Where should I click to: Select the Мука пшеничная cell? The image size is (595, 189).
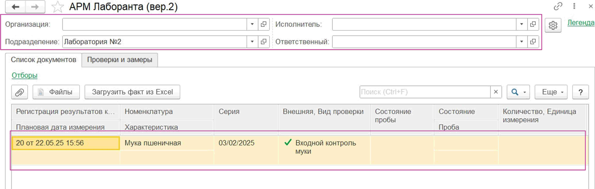167,143
